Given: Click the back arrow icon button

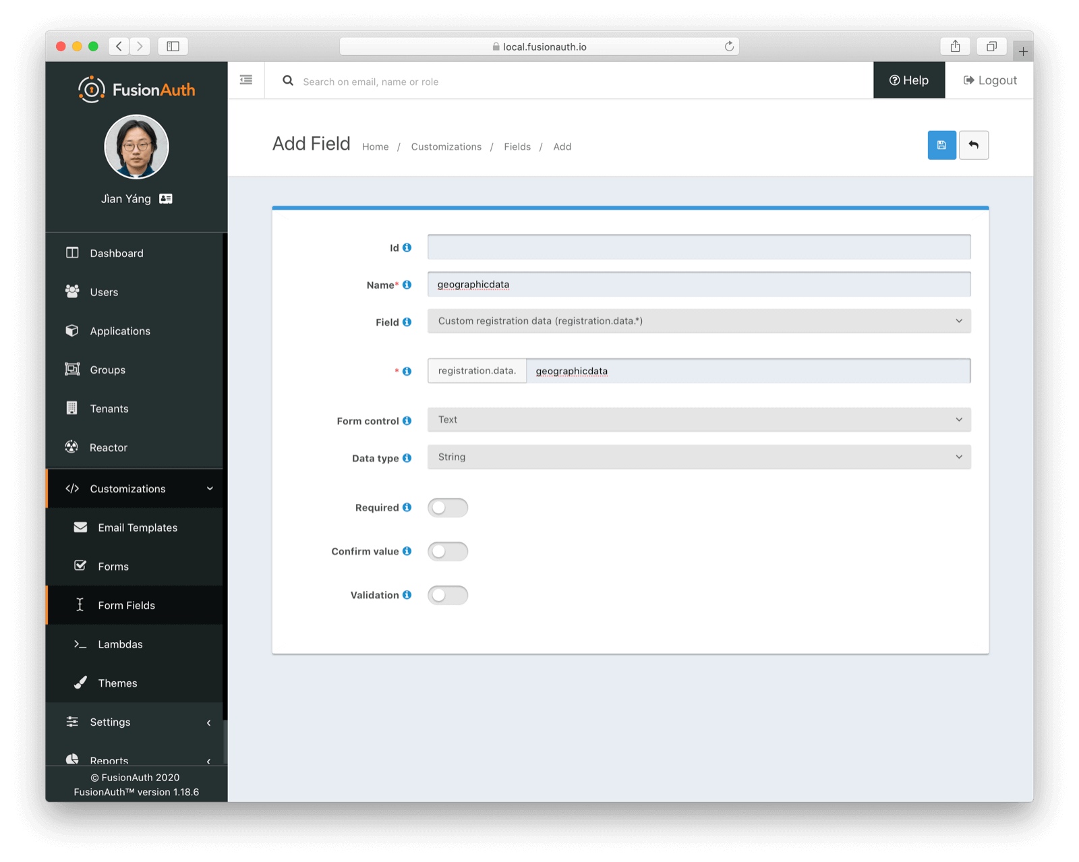Looking at the screenshot, I should coord(974,145).
